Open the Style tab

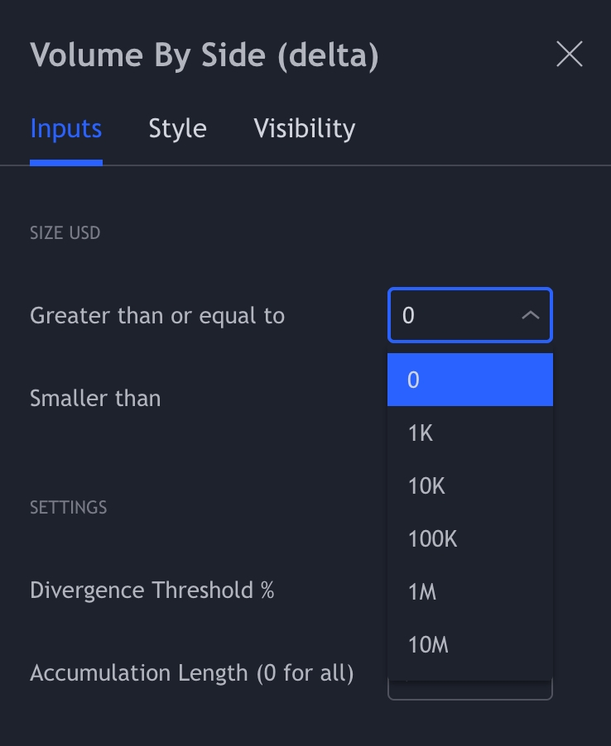[177, 129]
